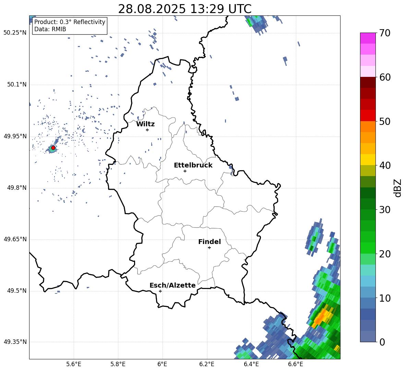Click the 6.6°E longitude label

(x=296, y=365)
